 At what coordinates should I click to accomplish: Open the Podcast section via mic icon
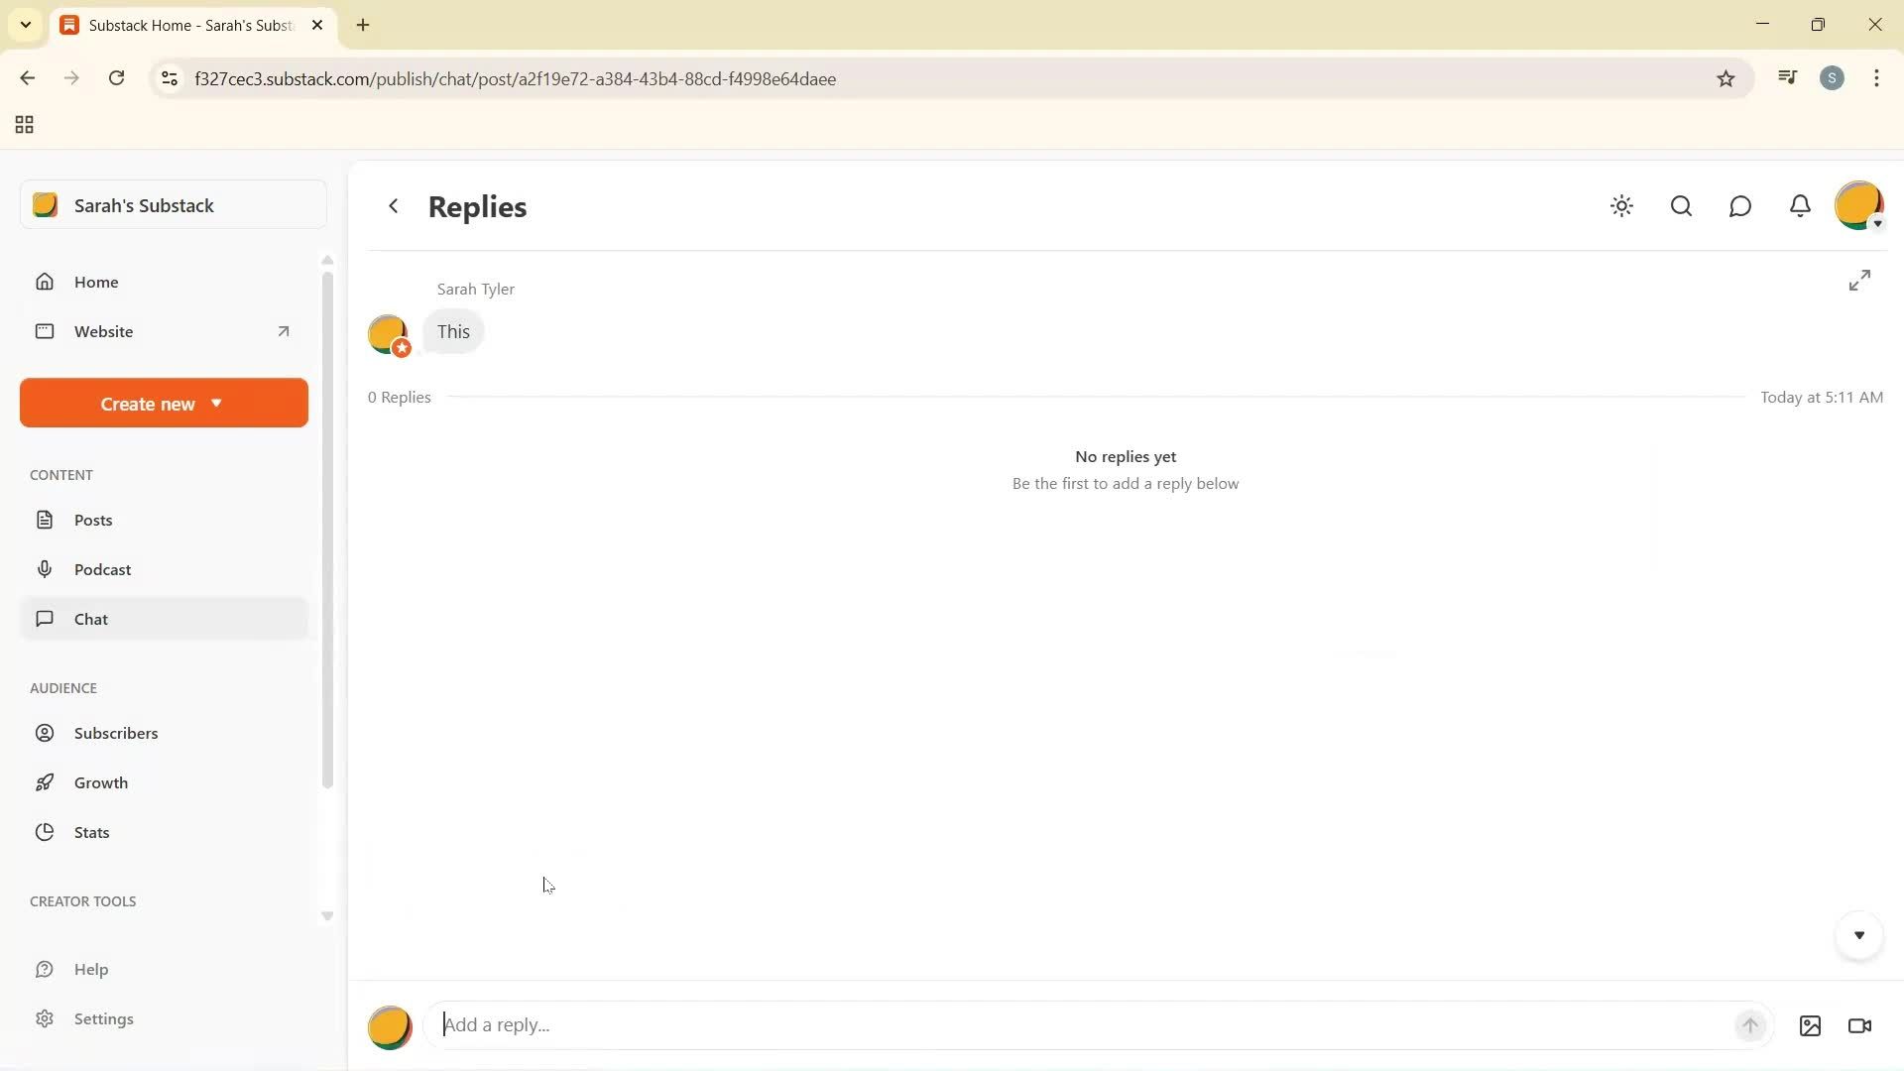coord(102,569)
